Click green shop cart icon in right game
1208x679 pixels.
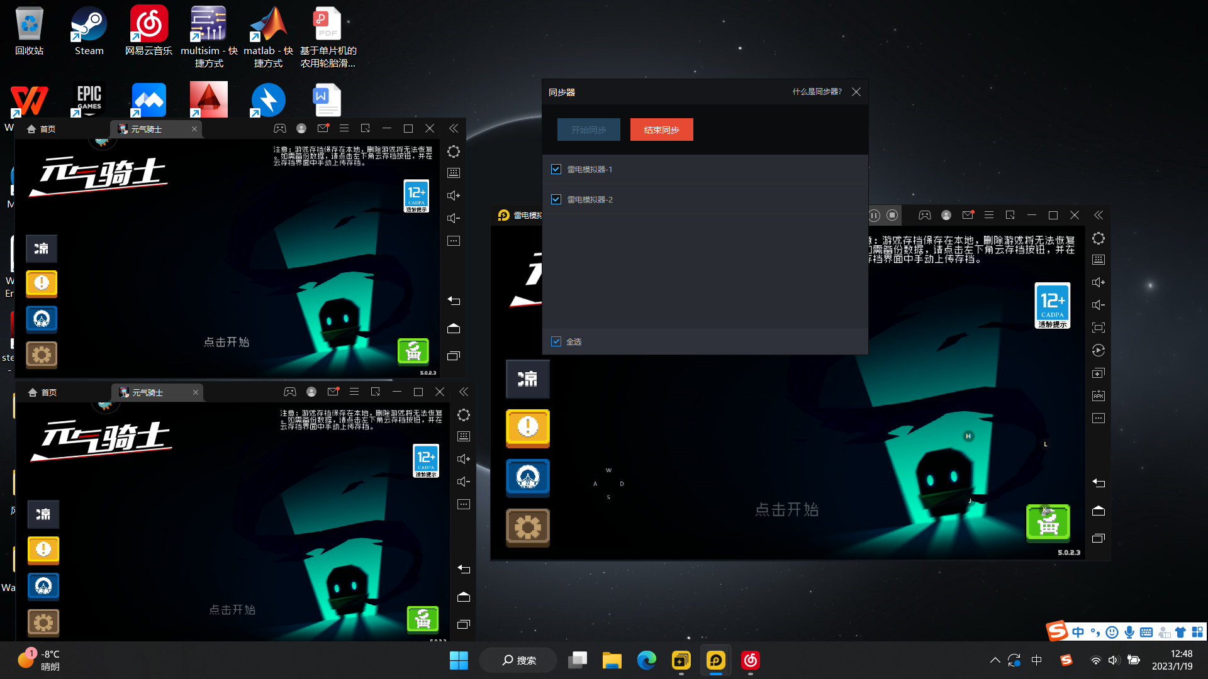click(x=1048, y=522)
